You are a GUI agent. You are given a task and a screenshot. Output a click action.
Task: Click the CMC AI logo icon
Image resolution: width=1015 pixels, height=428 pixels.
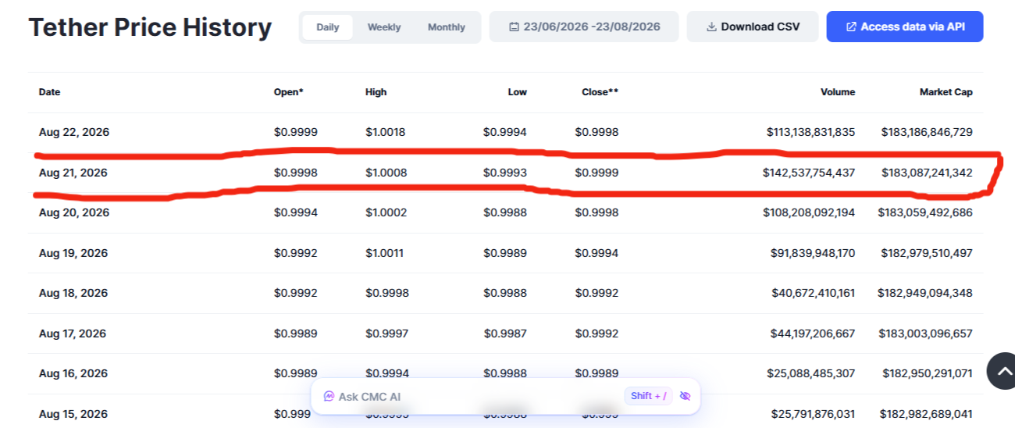[329, 397]
